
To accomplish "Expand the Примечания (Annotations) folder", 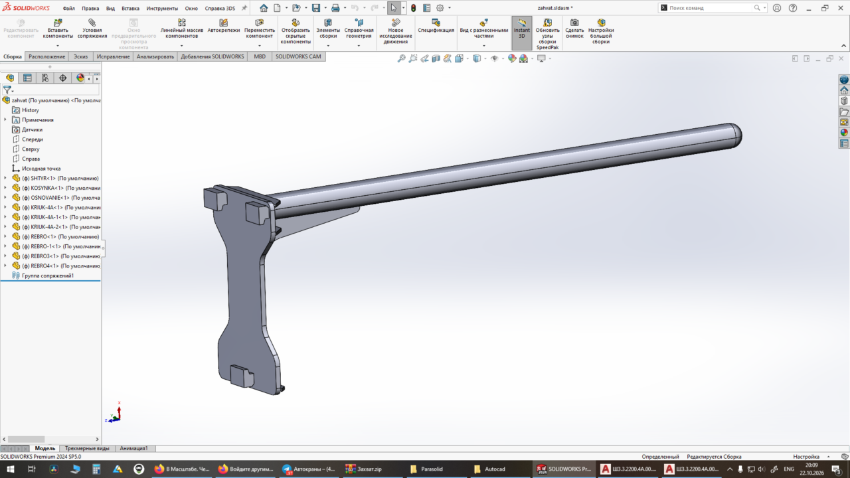I will (5, 119).
